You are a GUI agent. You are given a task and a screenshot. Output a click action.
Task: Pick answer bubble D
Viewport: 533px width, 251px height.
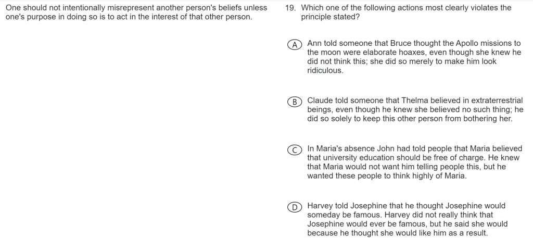(x=295, y=207)
